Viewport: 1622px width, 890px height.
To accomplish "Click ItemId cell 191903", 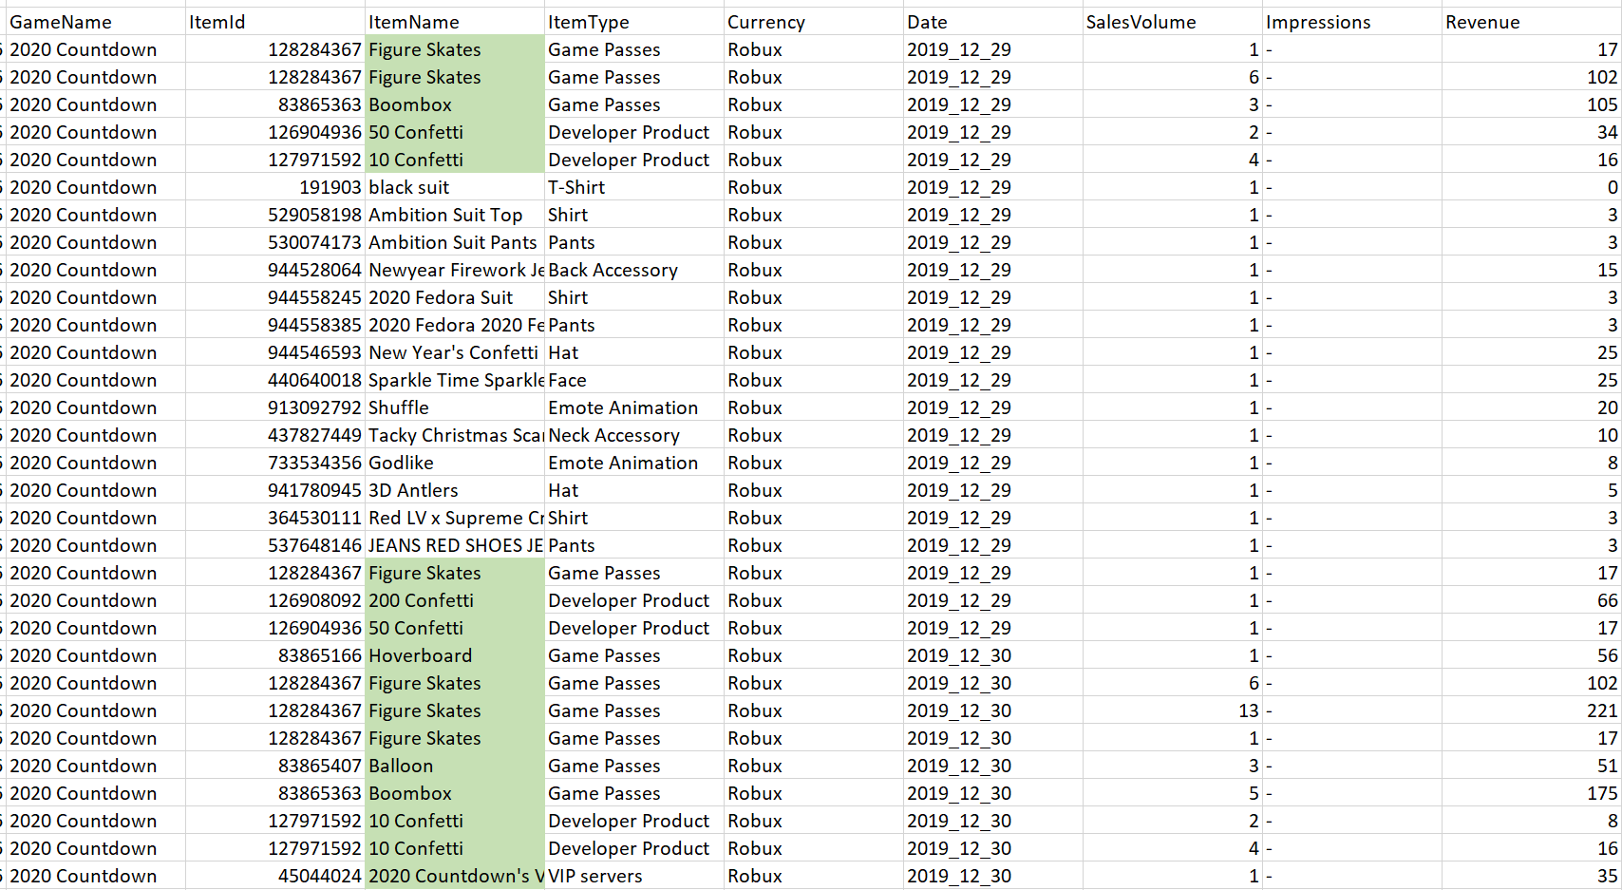I will coord(274,187).
